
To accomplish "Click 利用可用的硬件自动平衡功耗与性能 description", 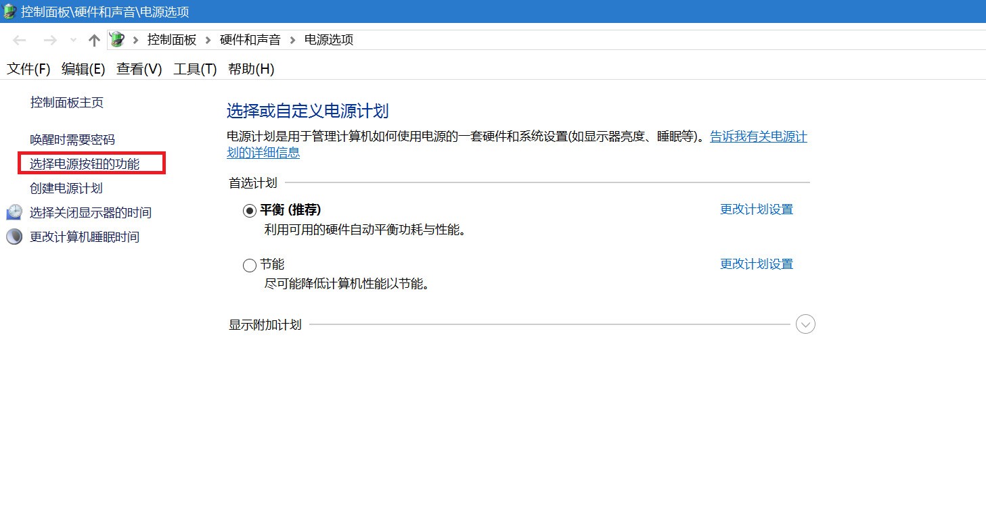I will pyautogui.click(x=365, y=230).
